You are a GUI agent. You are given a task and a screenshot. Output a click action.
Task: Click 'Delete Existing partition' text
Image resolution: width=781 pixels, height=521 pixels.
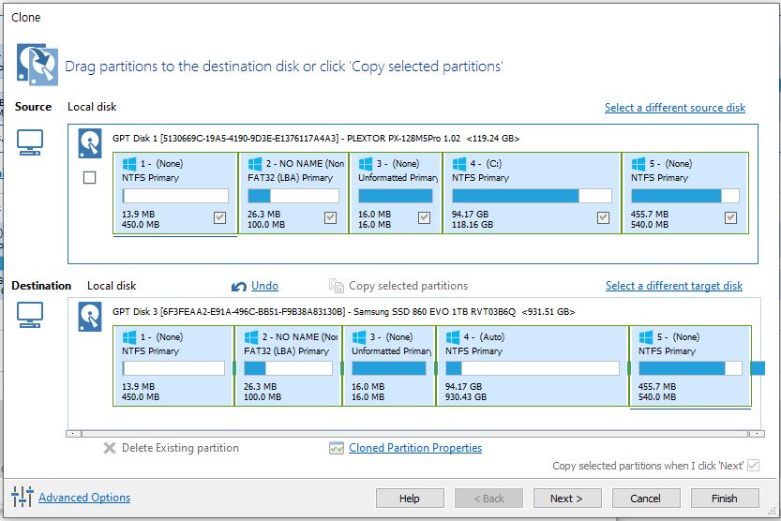180,448
